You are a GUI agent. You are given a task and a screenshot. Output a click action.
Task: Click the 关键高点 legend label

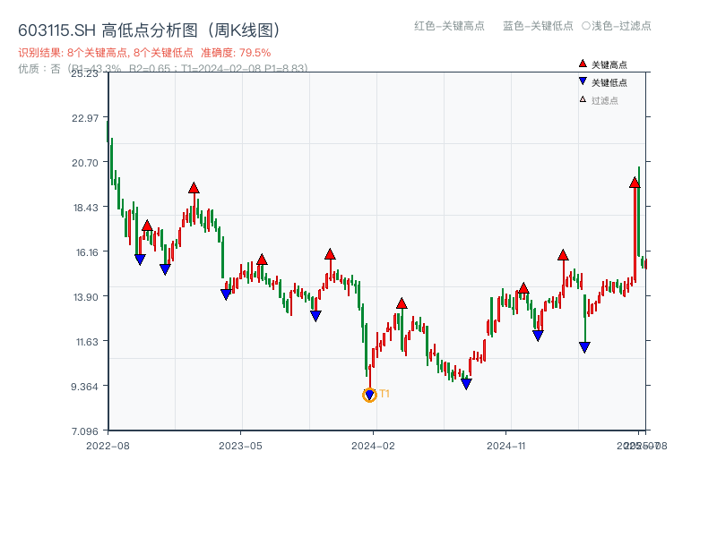609,64
